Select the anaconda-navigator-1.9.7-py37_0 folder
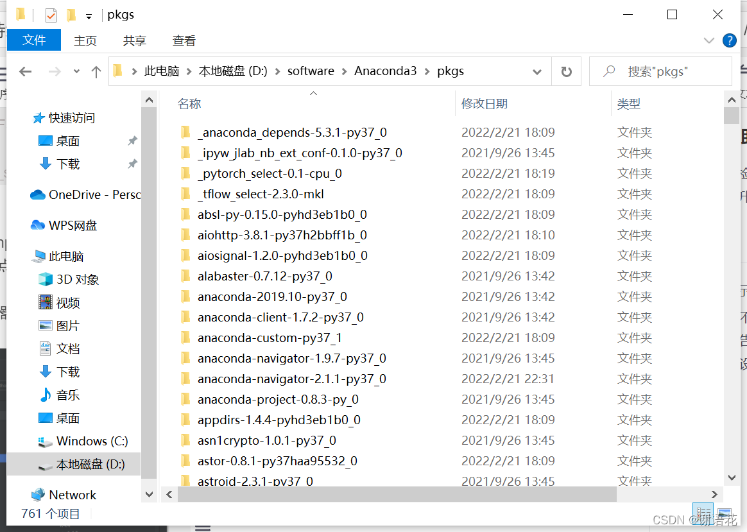Screen dimensions: 747x532 [291, 359]
